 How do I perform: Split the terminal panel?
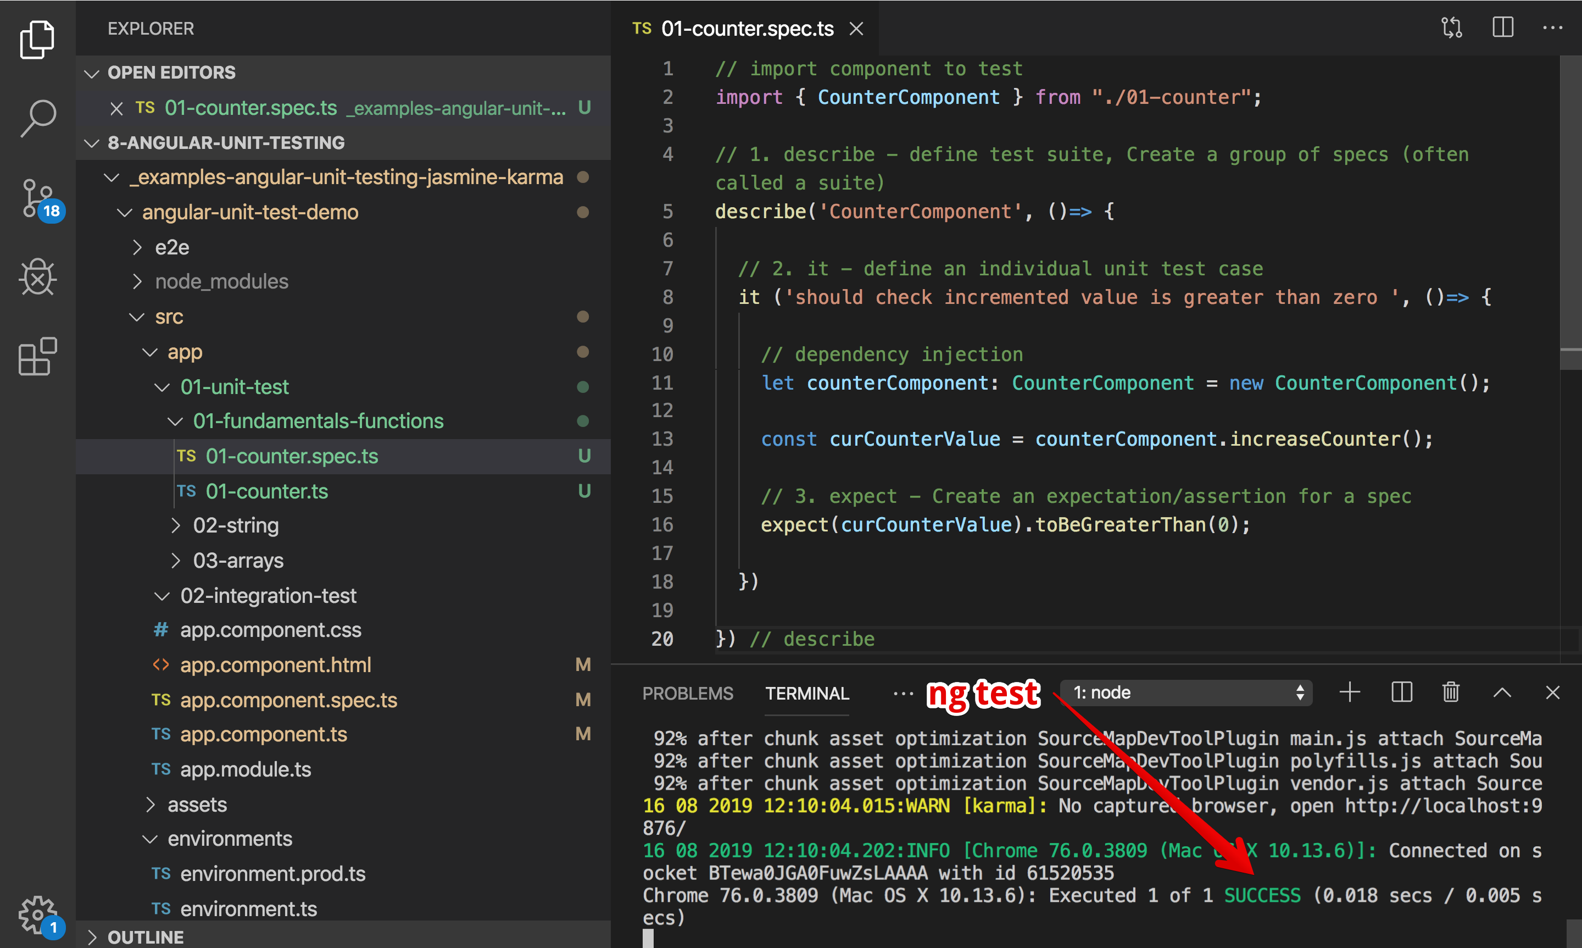pos(1401,692)
